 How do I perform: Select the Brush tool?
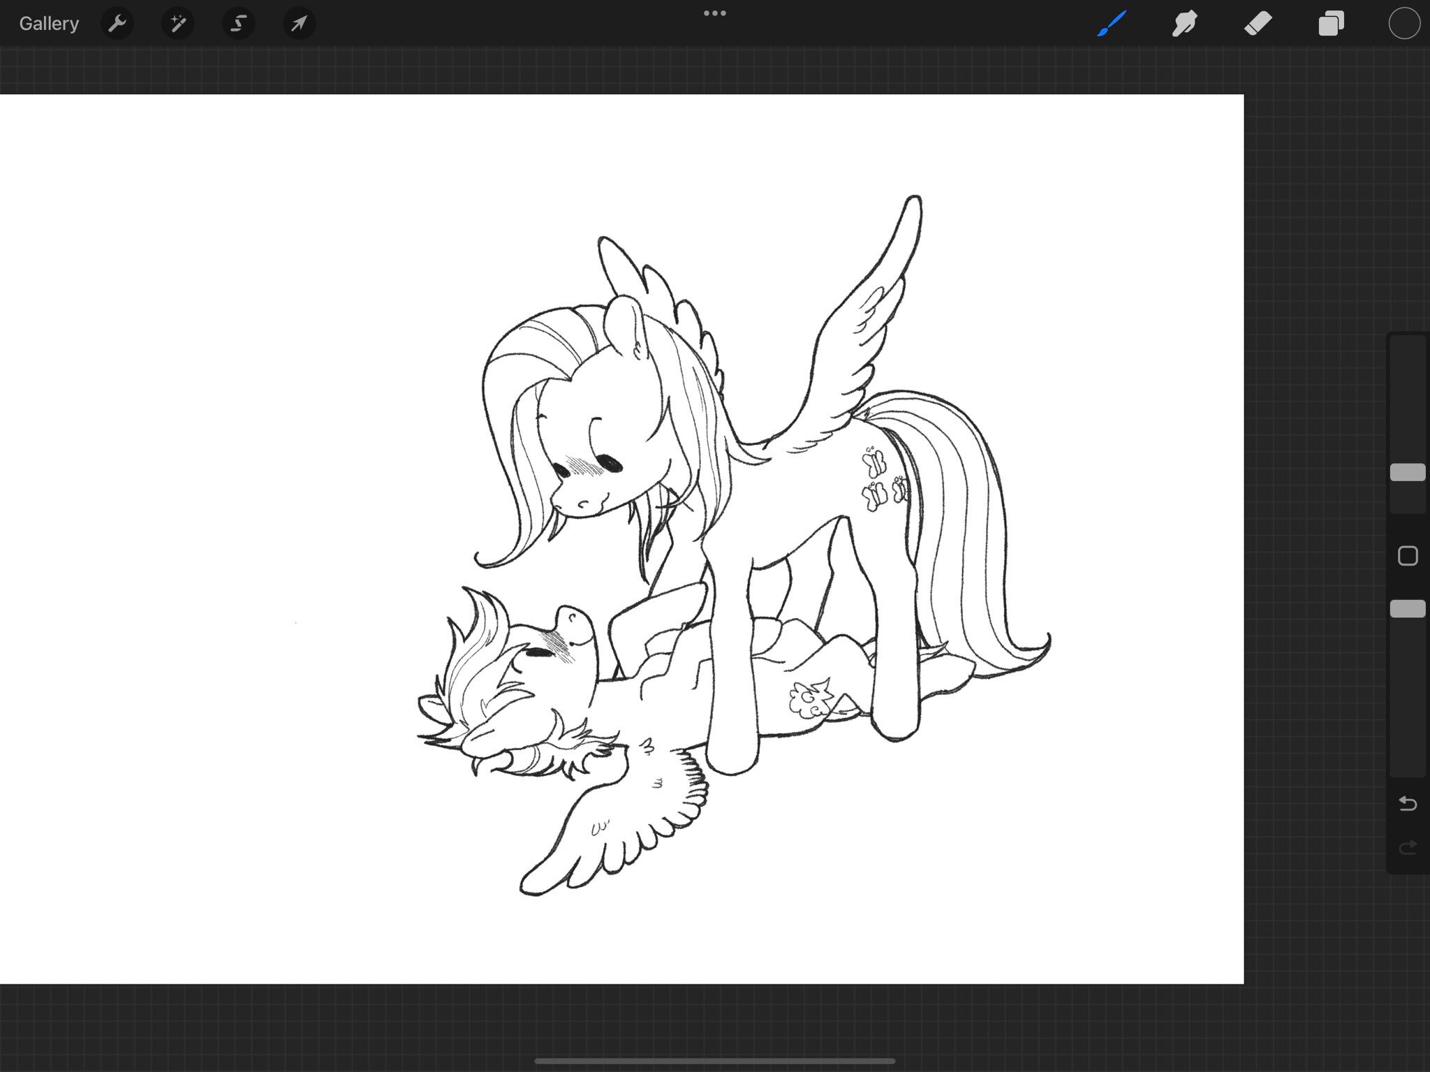coord(1112,24)
